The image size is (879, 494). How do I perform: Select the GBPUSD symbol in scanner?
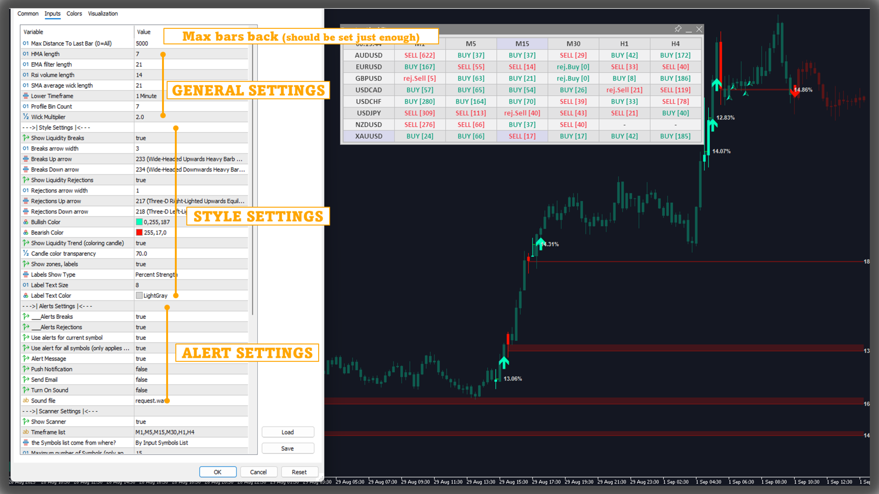[369, 78]
